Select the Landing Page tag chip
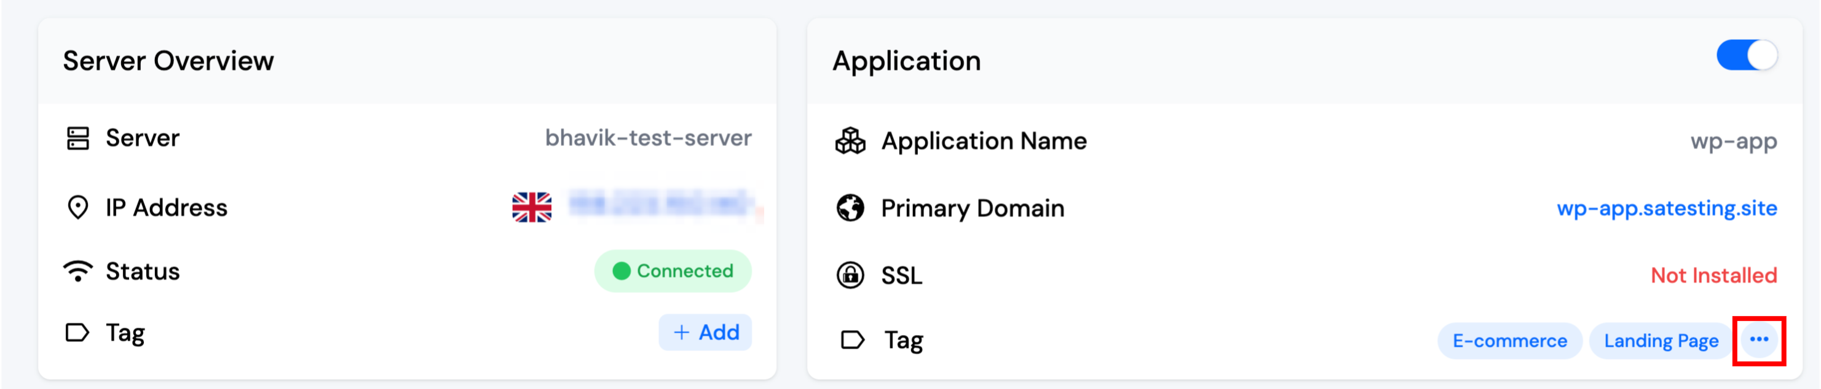 tap(1661, 341)
